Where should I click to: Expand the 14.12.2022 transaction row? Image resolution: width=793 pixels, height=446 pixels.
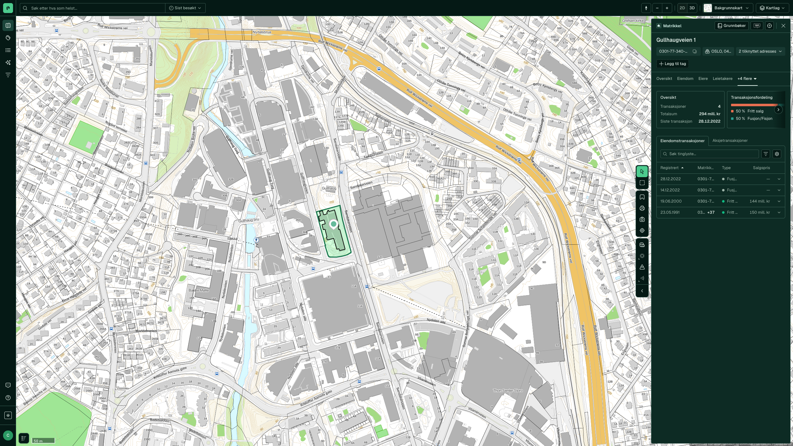pos(779,190)
